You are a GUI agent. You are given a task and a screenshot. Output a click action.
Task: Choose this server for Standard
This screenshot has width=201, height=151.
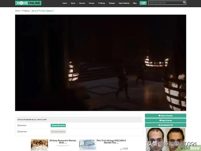[x=58, y=126]
